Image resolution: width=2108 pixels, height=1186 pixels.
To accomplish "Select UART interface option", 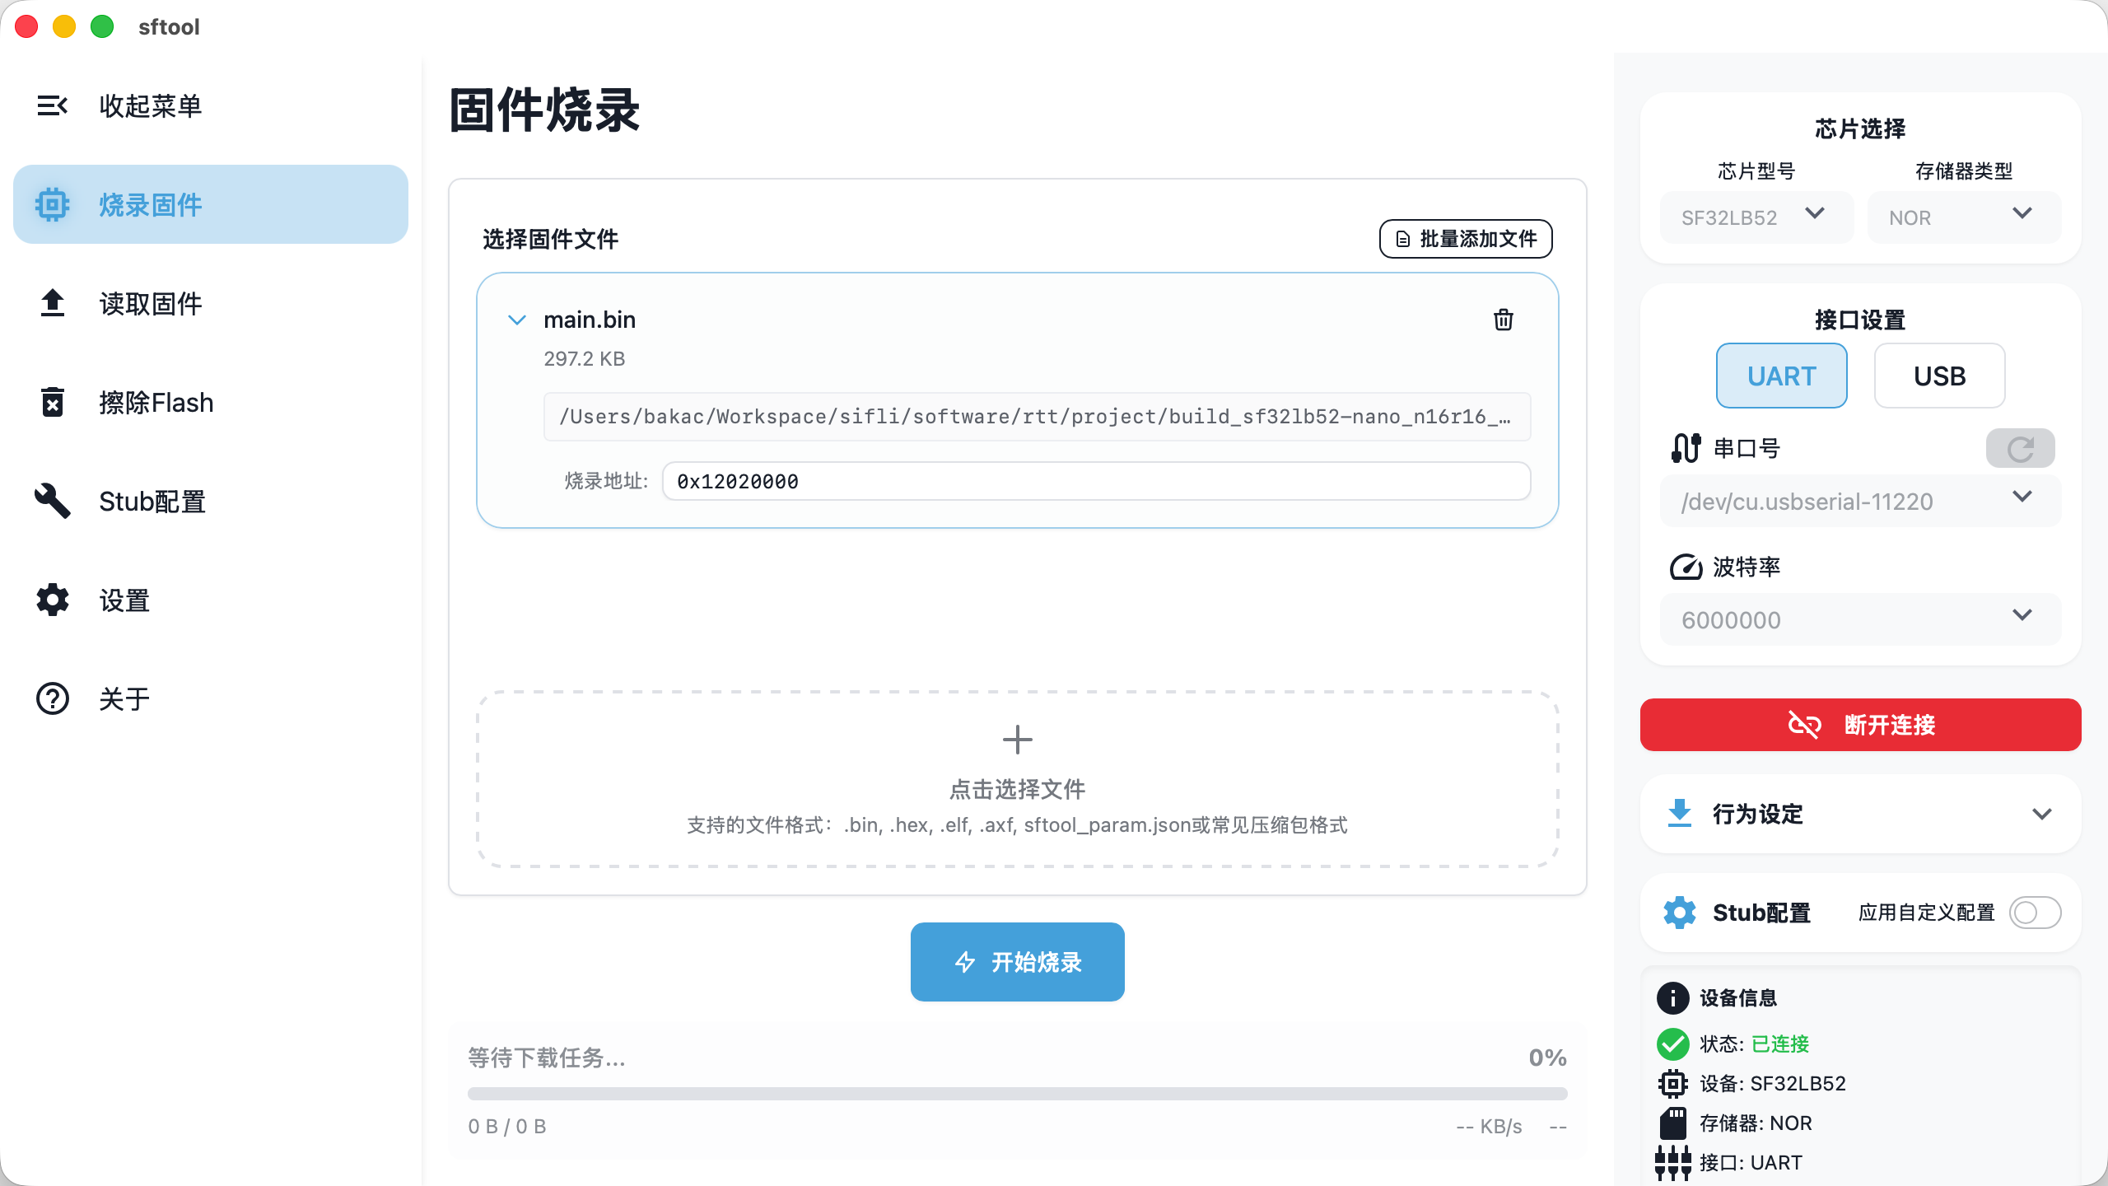I will tap(1781, 376).
